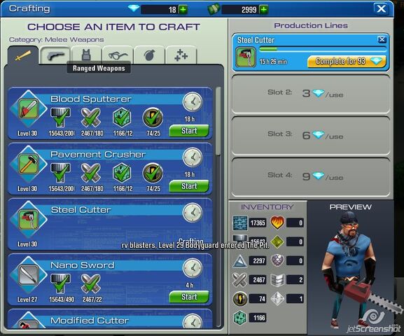The image size is (404, 336).
Task: Click Blood Sputterer energy coin requirement icon
Action: click(x=153, y=118)
